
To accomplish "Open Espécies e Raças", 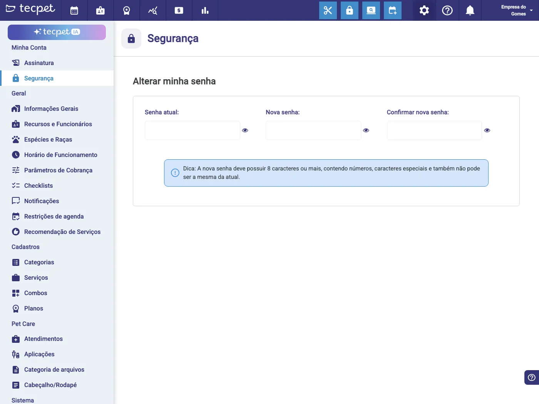I will click(57, 140).
